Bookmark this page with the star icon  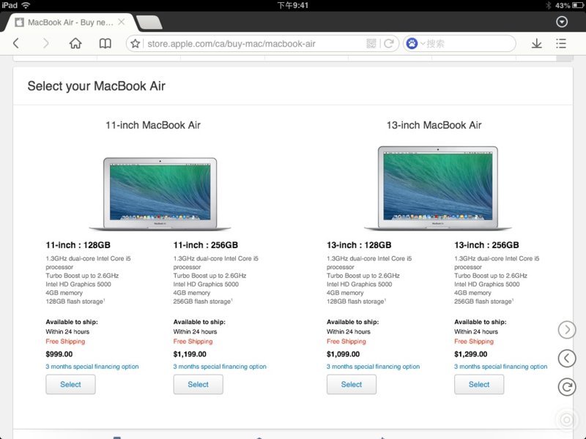coord(135,44)
